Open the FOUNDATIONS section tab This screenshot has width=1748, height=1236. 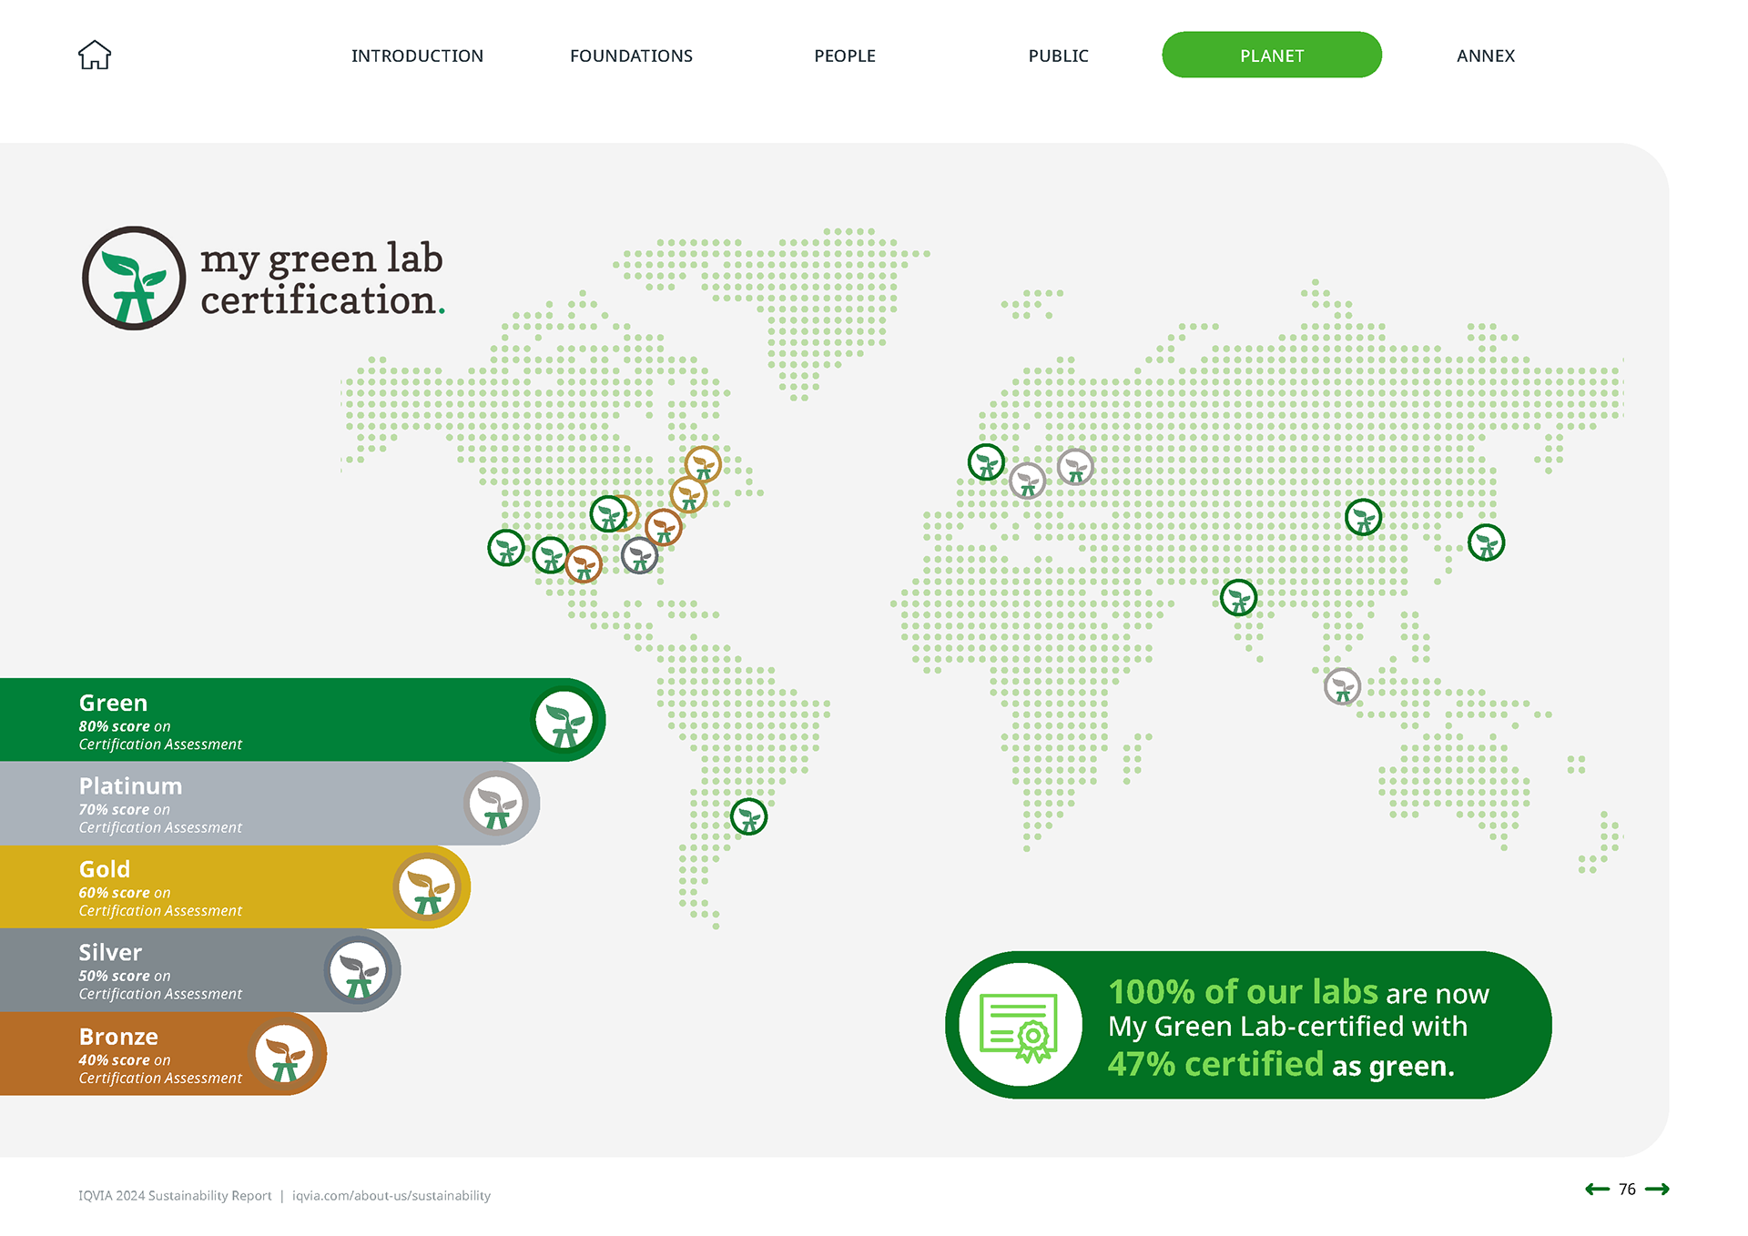point(631,56)
